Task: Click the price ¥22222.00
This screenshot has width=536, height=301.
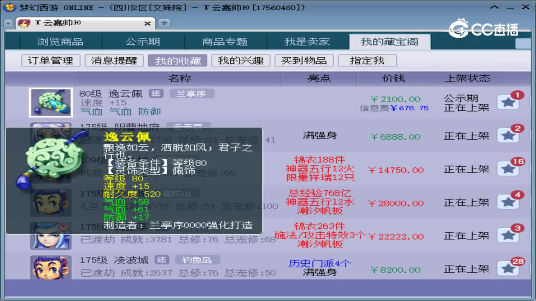Action: point(396,237)
